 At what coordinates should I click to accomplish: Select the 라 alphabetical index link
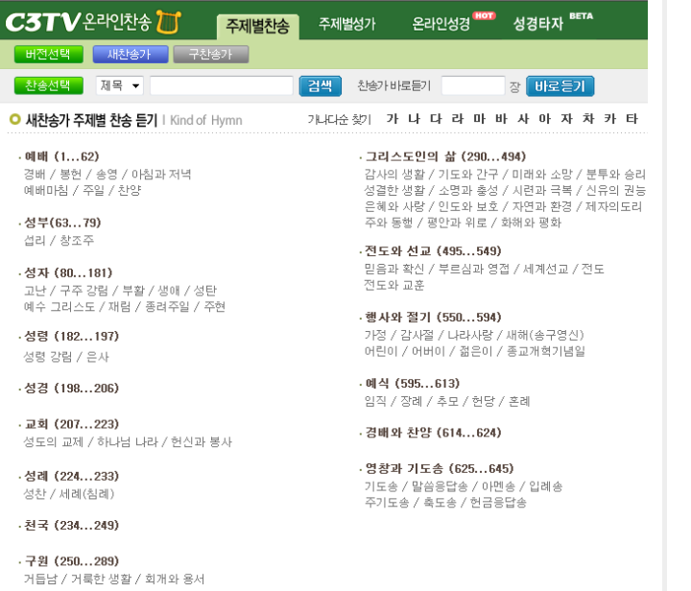click(x=458, y=119)
